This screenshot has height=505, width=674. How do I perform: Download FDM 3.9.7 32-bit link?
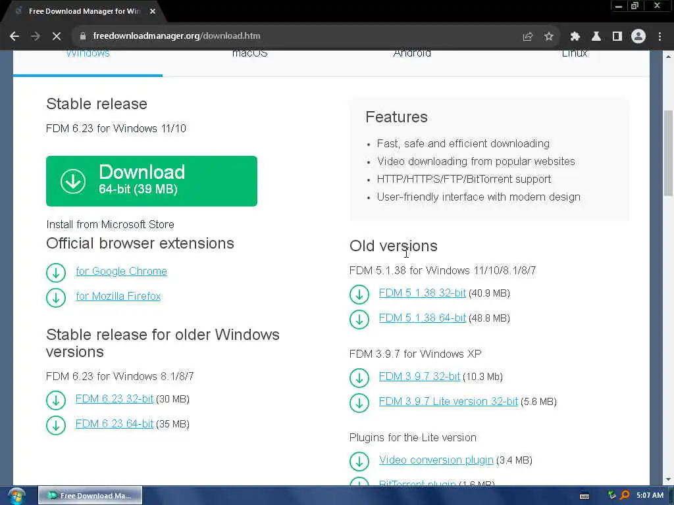(419, 377)
